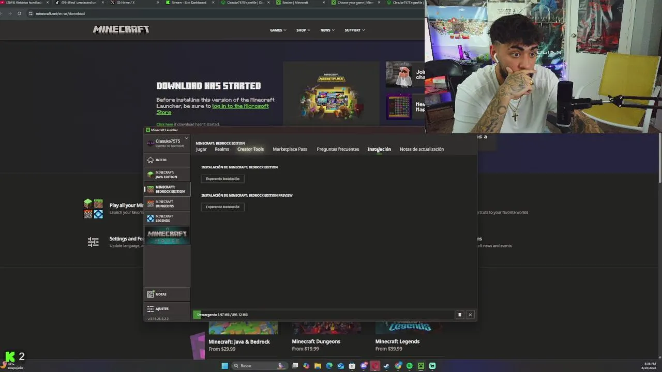Open Discord from the taskbar
Viewport: 662px width, 372px height.
364,366
